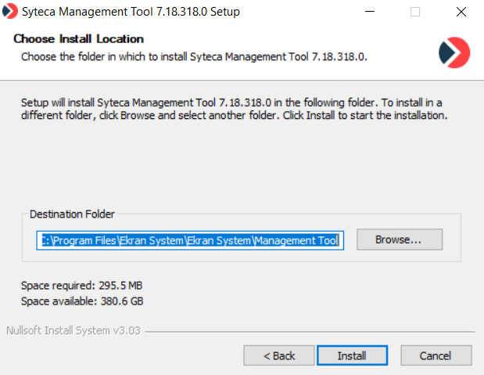The height and width of the screenshot is (375, 484).
Task: Click the Nullsoft Install System v3.03 label
Action: (x=73, y=330)
